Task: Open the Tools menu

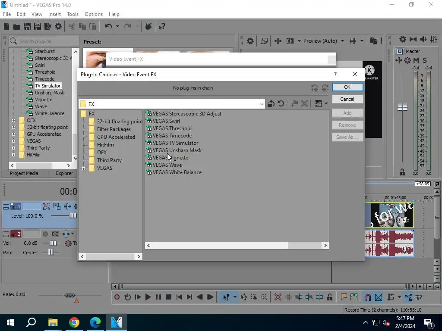Action: coord(73,14)
